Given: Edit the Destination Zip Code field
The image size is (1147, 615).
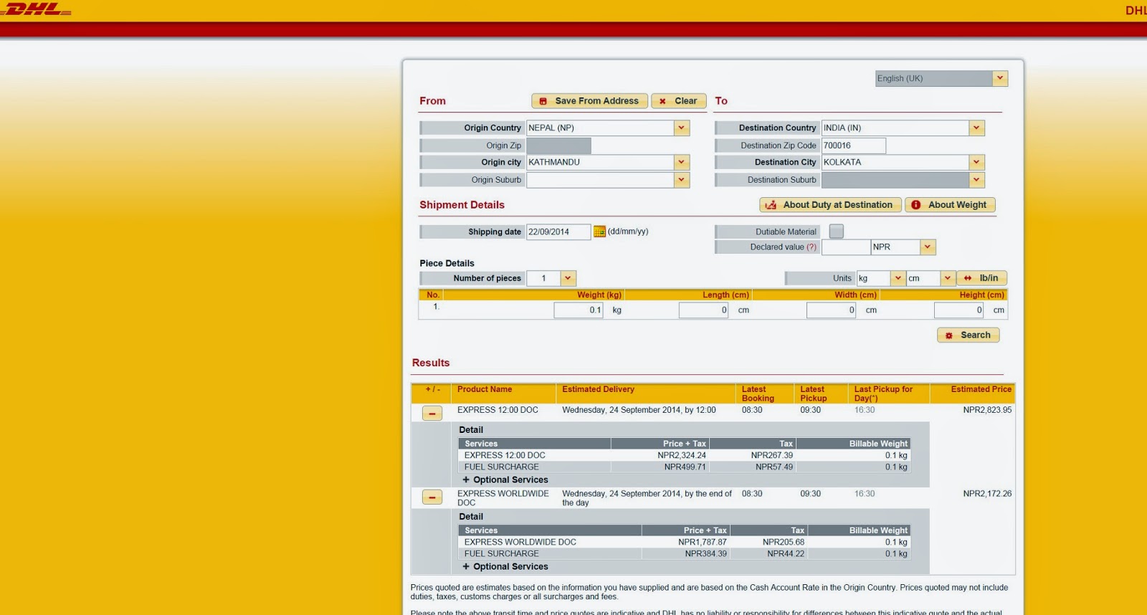Looking at the screenshot, I should 854,146.
